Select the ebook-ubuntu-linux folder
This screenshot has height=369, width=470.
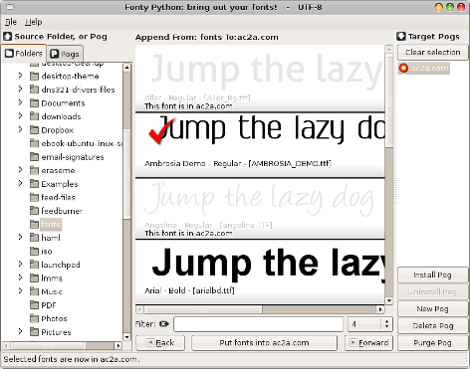82,143
